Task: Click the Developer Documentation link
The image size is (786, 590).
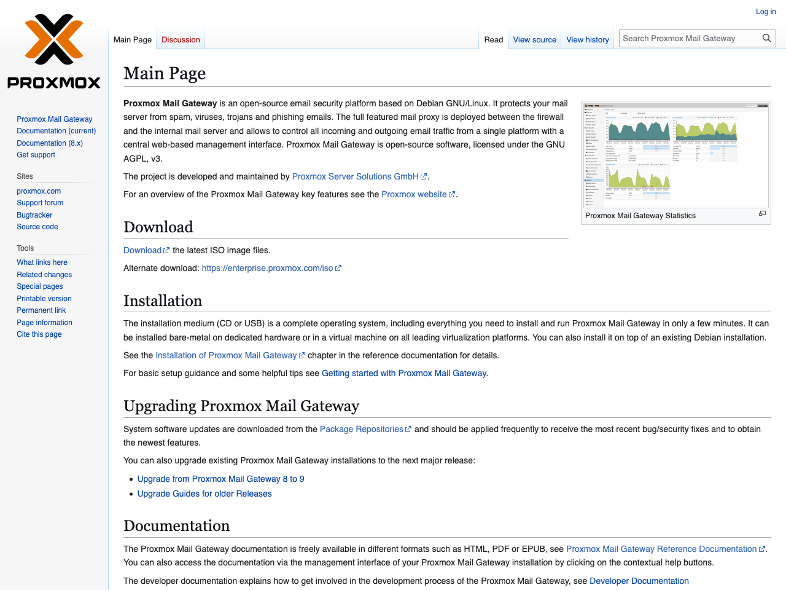Action: point(639,581)
